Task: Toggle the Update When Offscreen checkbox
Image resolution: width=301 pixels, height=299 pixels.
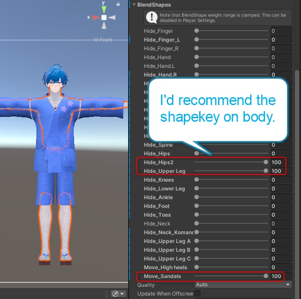Action: tap(197, 293)
